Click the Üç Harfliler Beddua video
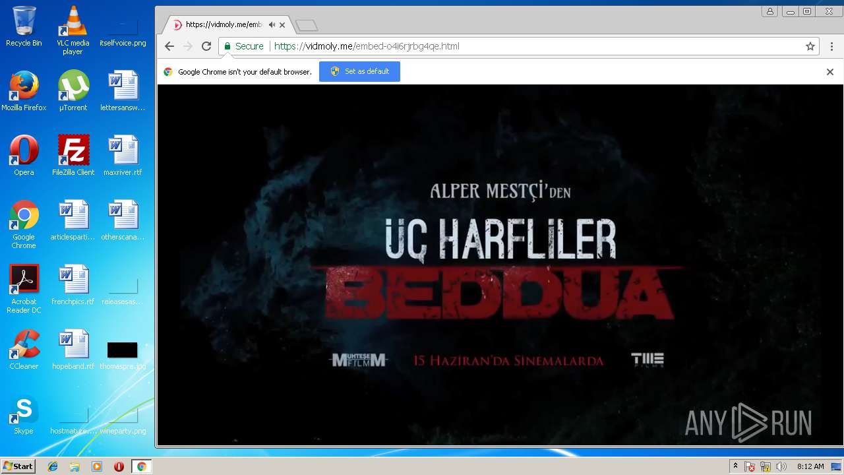This screenshot has width=844, height=475. point(500,265)
